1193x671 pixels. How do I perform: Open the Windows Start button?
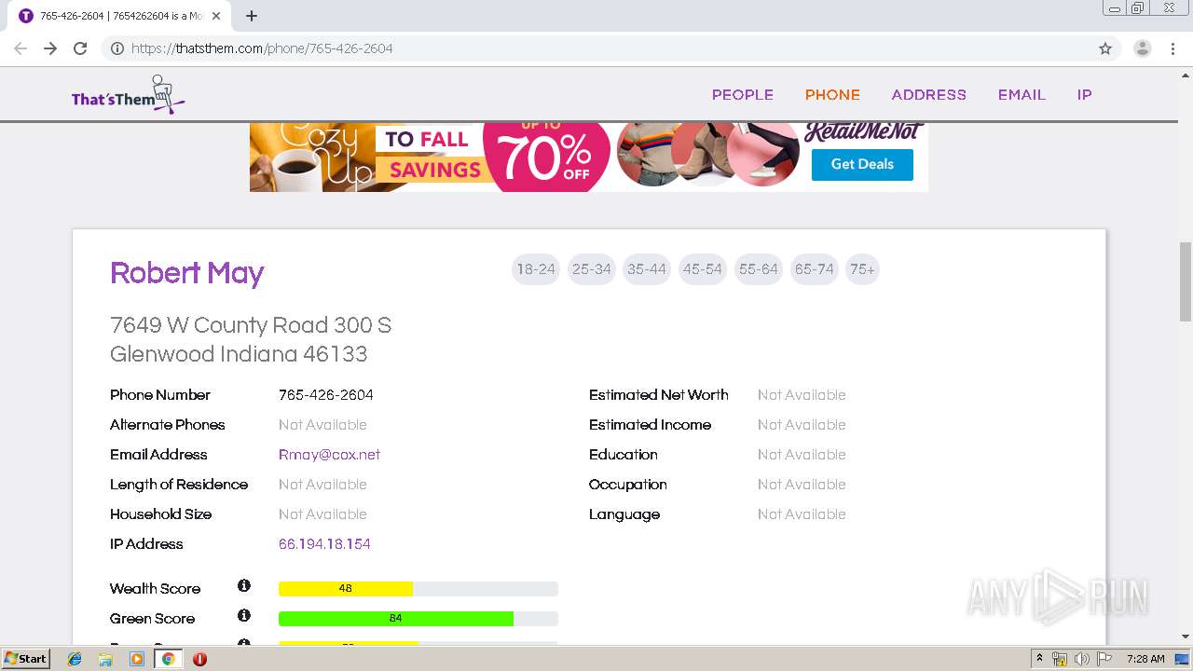(25, 659)
